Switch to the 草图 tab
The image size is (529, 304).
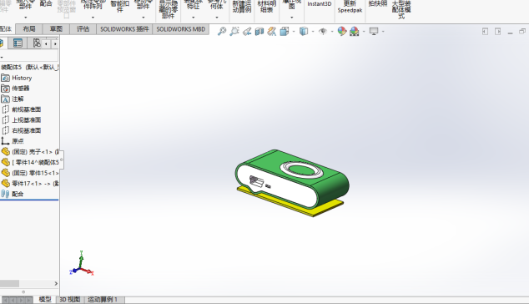[x=56, y=29]
